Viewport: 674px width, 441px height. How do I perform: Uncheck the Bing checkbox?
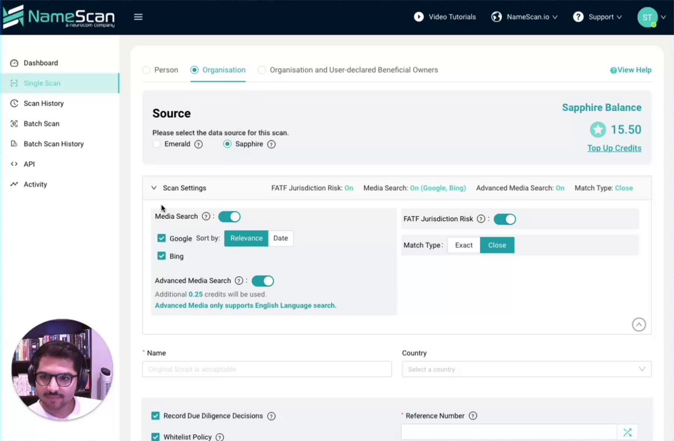[162, 256]
